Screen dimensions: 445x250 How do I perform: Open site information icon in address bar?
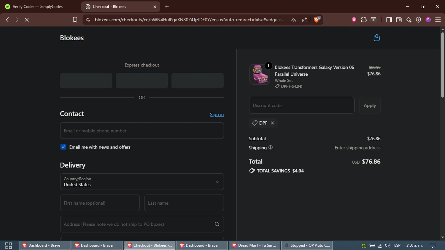[x=88, y=20]
